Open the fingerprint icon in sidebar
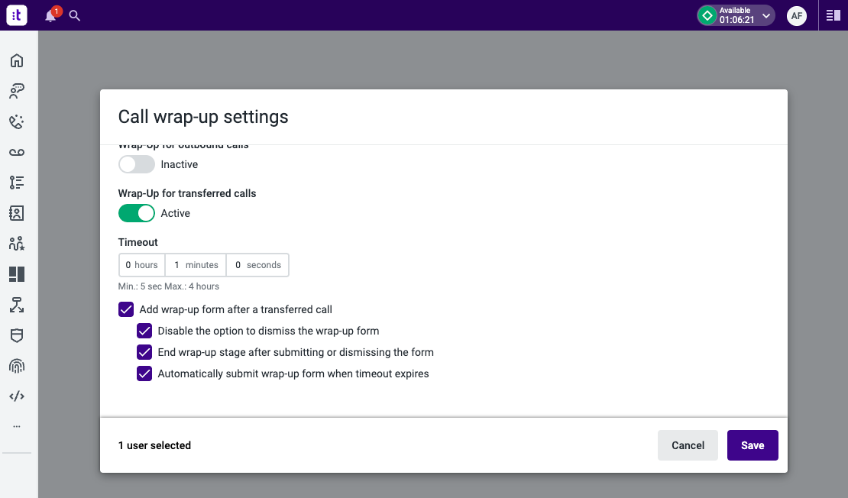Viewport: 848px width, 498px height. (17, 366)
